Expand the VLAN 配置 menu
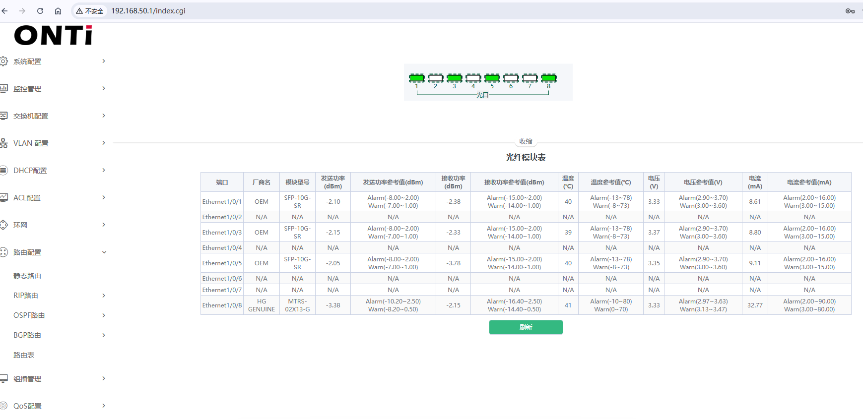This screenshot has width=863, height=419. click(x=31, y=143)
